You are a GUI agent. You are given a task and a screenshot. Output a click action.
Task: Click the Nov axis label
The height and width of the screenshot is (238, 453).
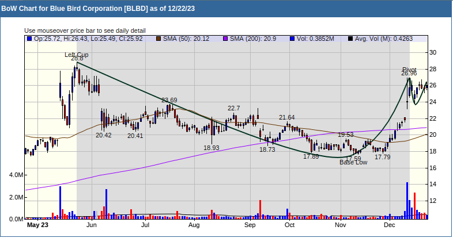tap(341, 225)
